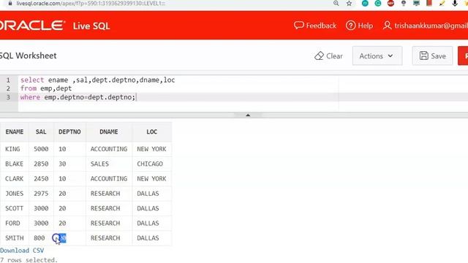Click the pencil highlighter extension icon

coord(442,3)
